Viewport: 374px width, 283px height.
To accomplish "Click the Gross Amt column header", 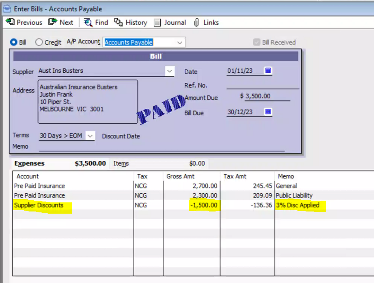I will pos(181,176).
